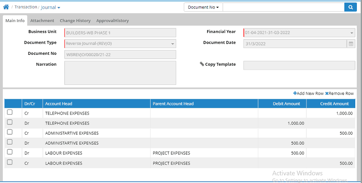362x183 pixels.
Task: Click Remove Row cross icon
Action: tap(327, 93)
